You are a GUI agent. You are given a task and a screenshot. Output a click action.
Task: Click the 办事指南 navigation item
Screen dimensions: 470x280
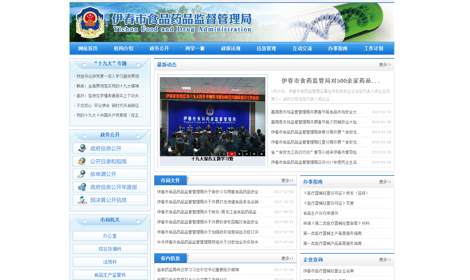click(338, 48)
